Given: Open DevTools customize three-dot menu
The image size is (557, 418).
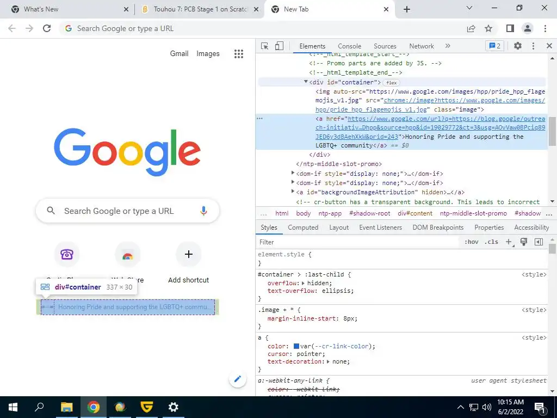Looking at the screenshot, I should click(533, 46).
